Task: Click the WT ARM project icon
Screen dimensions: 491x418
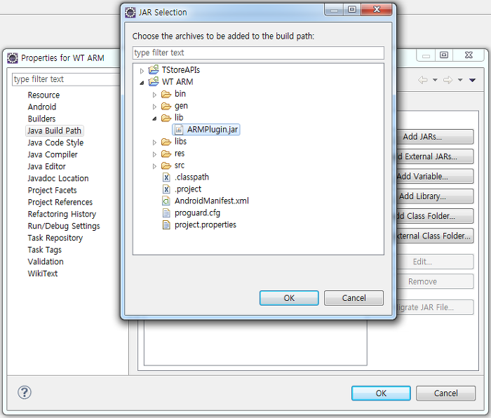Action: (x=154, y=82)
